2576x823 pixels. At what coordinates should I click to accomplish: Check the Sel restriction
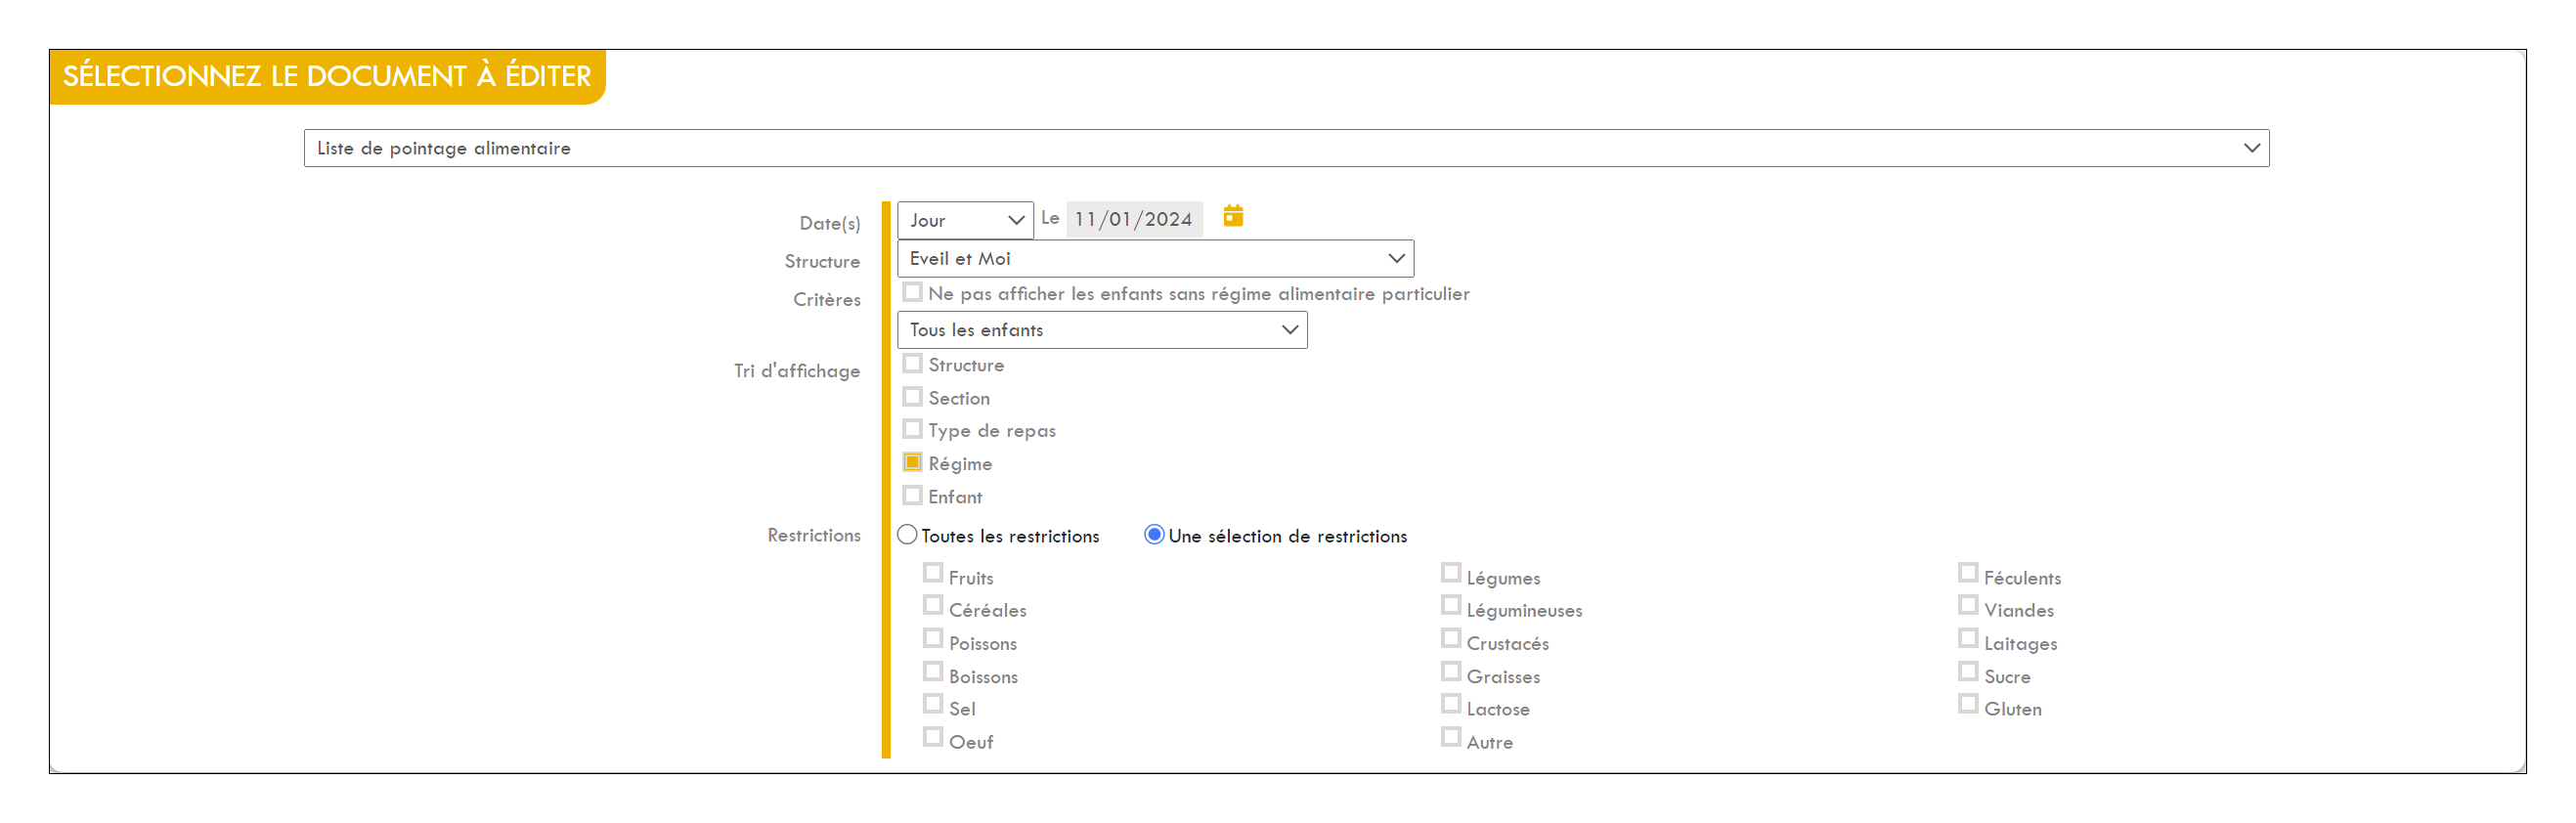pyautogui.click(x=933, y=704)
